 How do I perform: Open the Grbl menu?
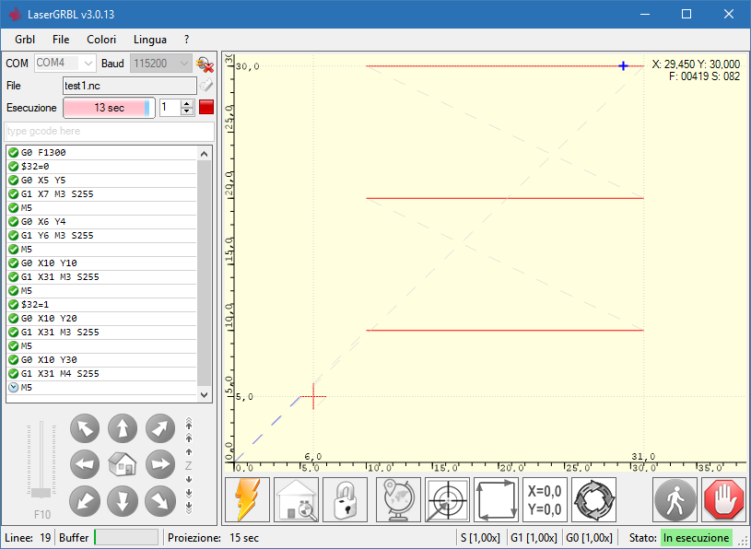click(x=24, y=40)
